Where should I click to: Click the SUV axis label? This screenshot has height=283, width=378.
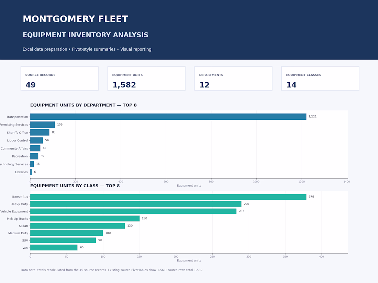pos(25,240)
